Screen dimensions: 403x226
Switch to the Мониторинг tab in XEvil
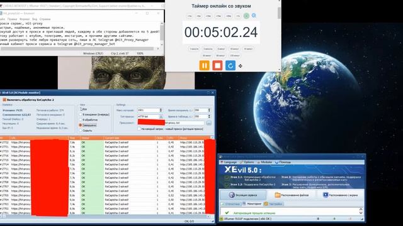[252, 204]
